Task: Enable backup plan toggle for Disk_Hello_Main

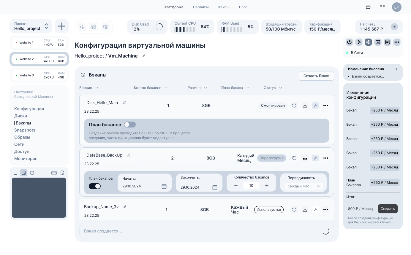Action: click(130, 125)
